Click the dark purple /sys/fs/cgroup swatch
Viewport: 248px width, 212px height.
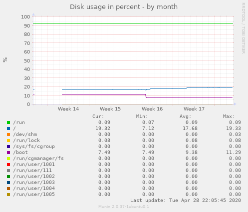point(8,146)
